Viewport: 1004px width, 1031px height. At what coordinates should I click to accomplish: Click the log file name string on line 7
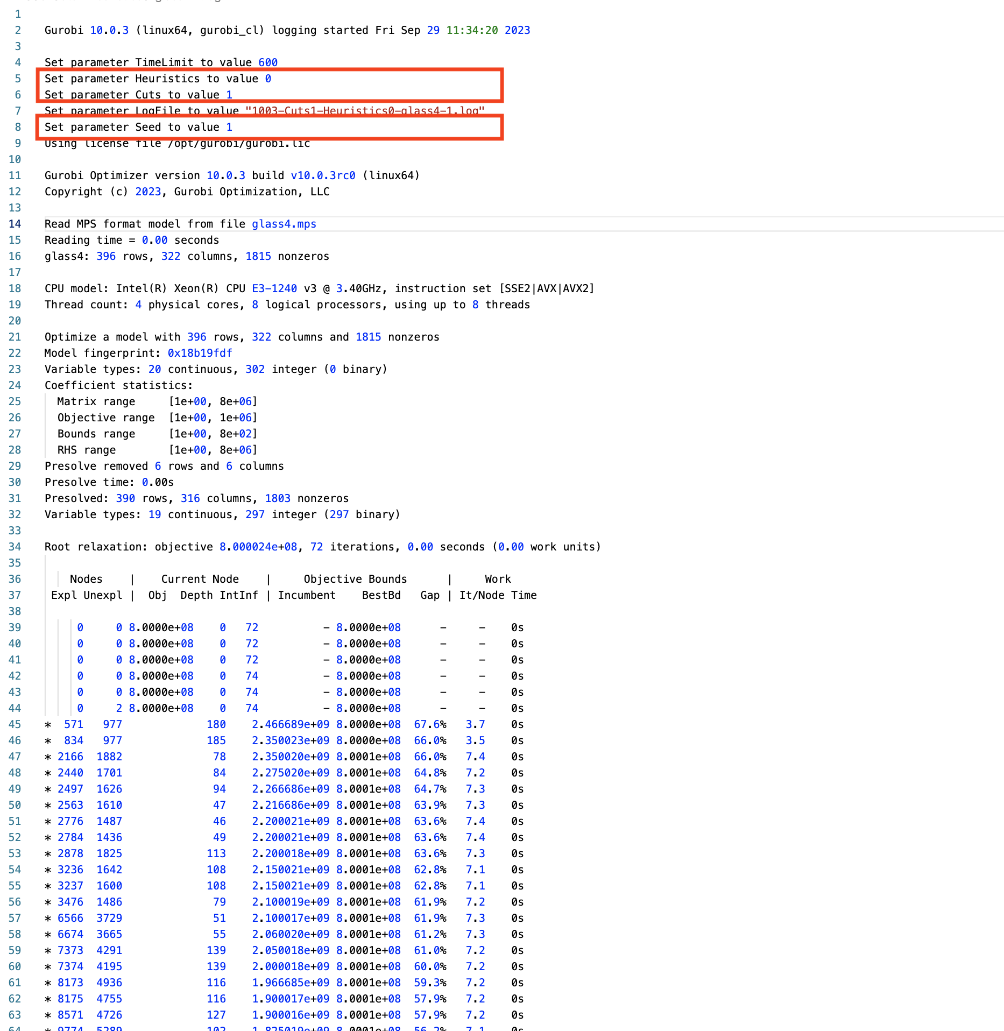pyautogui.click(x=365, y=111)
